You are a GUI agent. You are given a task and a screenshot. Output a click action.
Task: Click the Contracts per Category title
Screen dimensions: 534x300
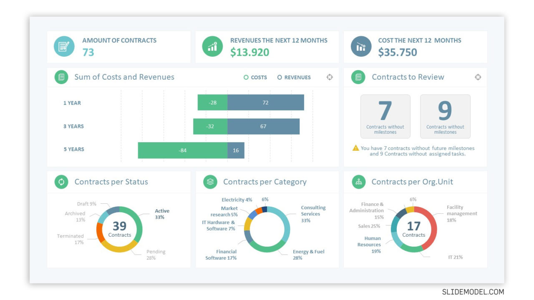tap(265, 182)
